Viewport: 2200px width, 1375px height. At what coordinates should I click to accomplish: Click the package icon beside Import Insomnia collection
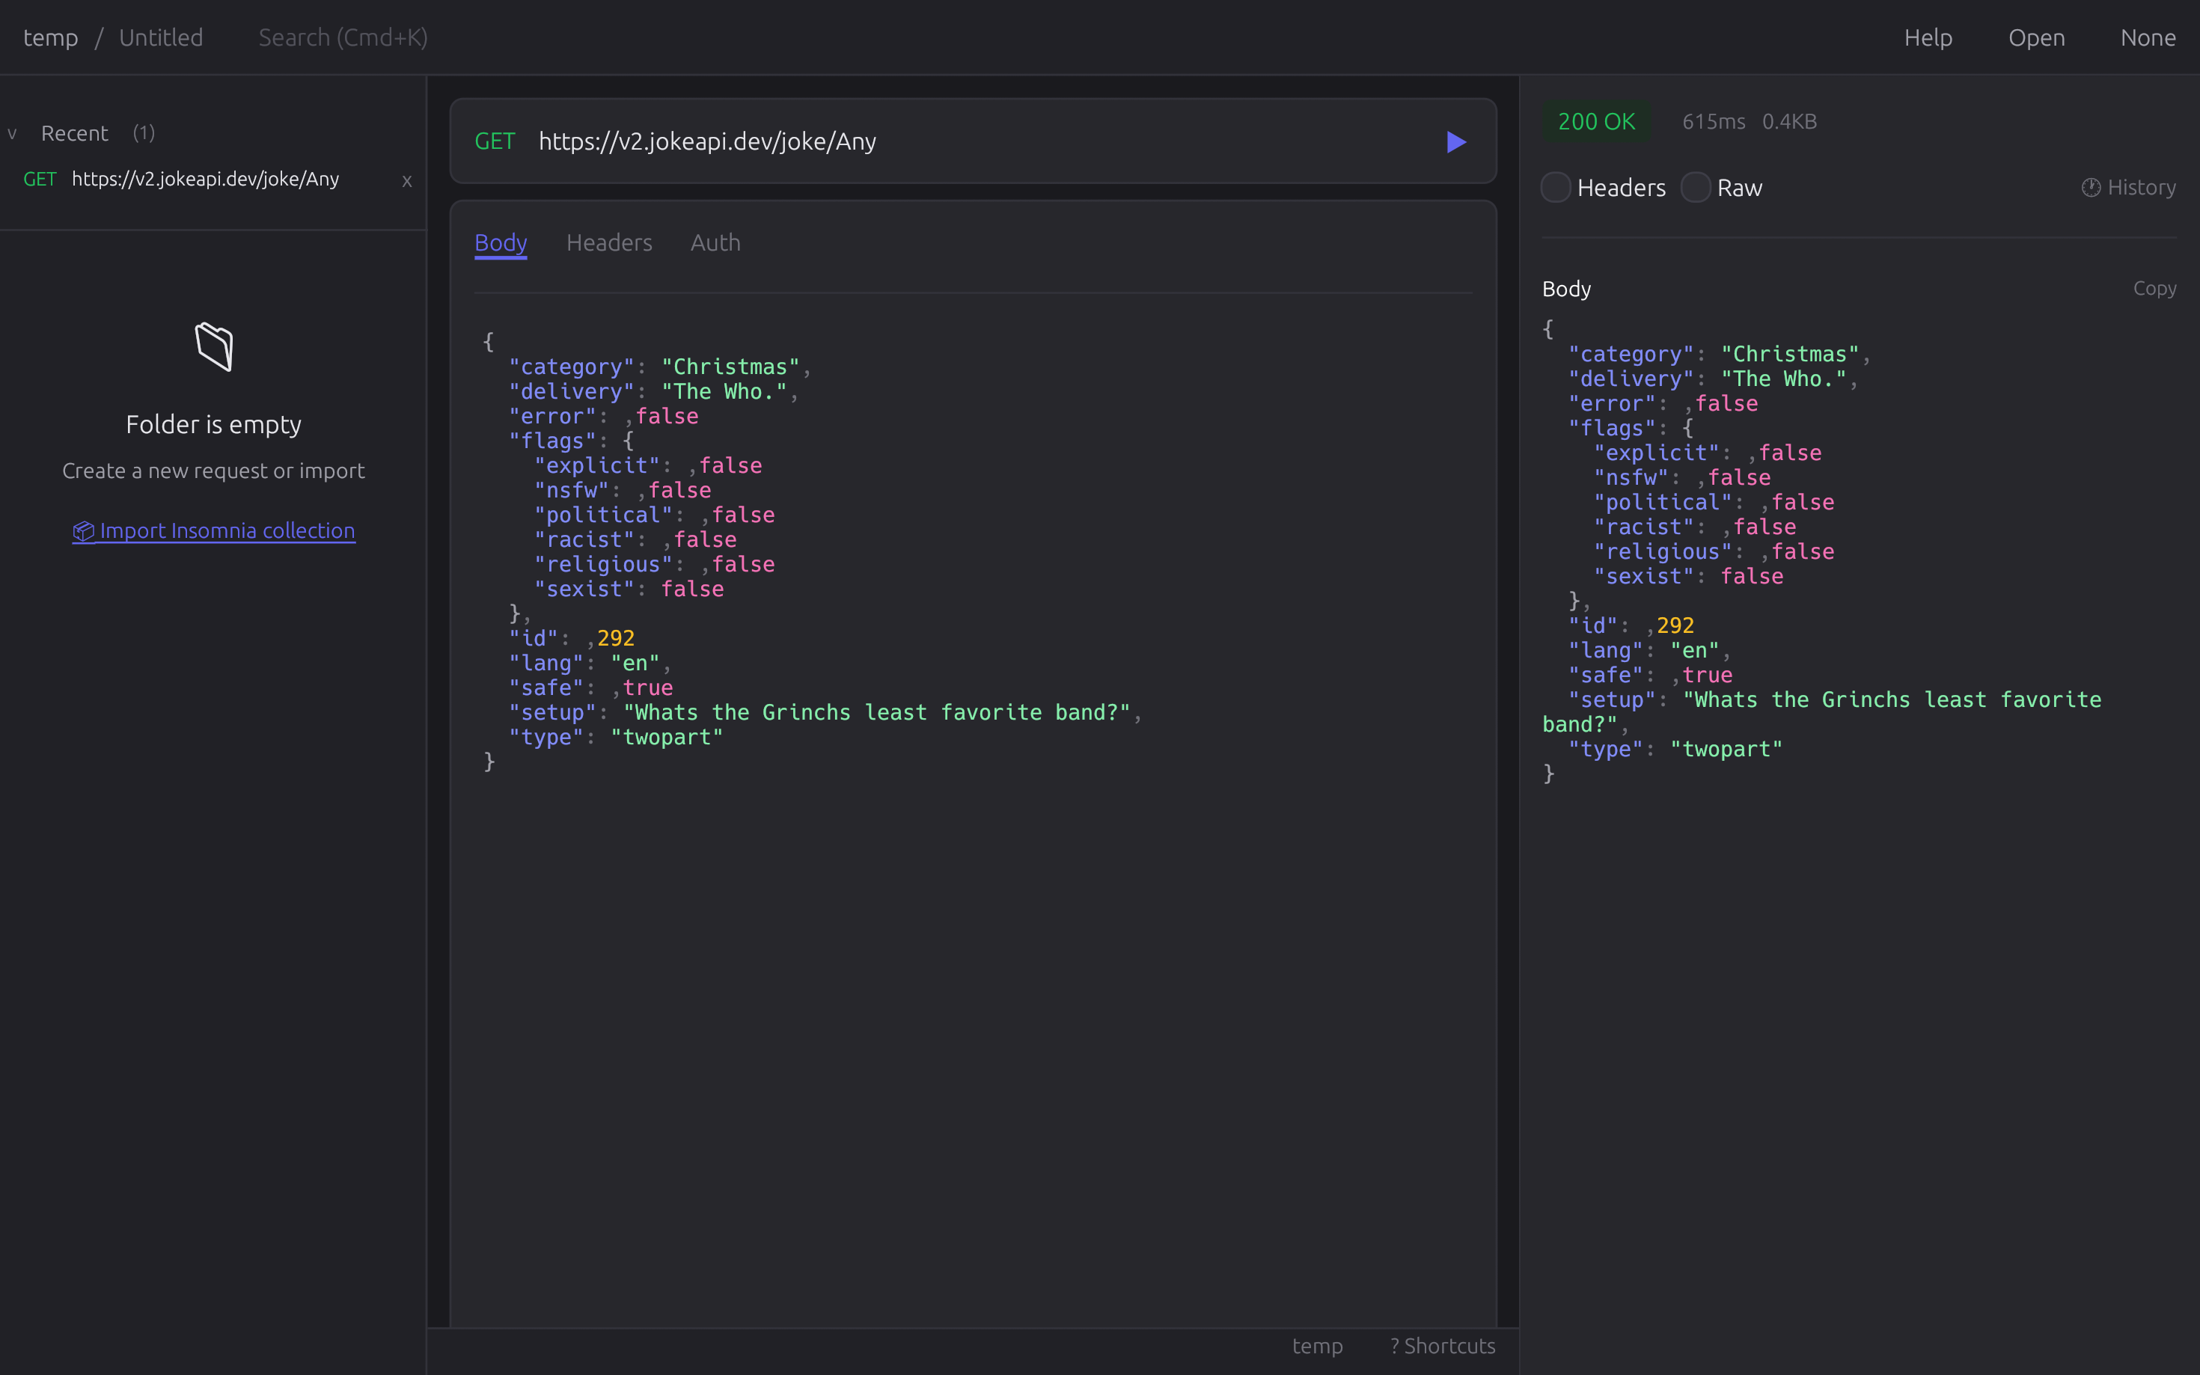[x=85, y=531]
